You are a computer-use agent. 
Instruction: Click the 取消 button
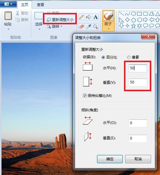coord(138,159)
